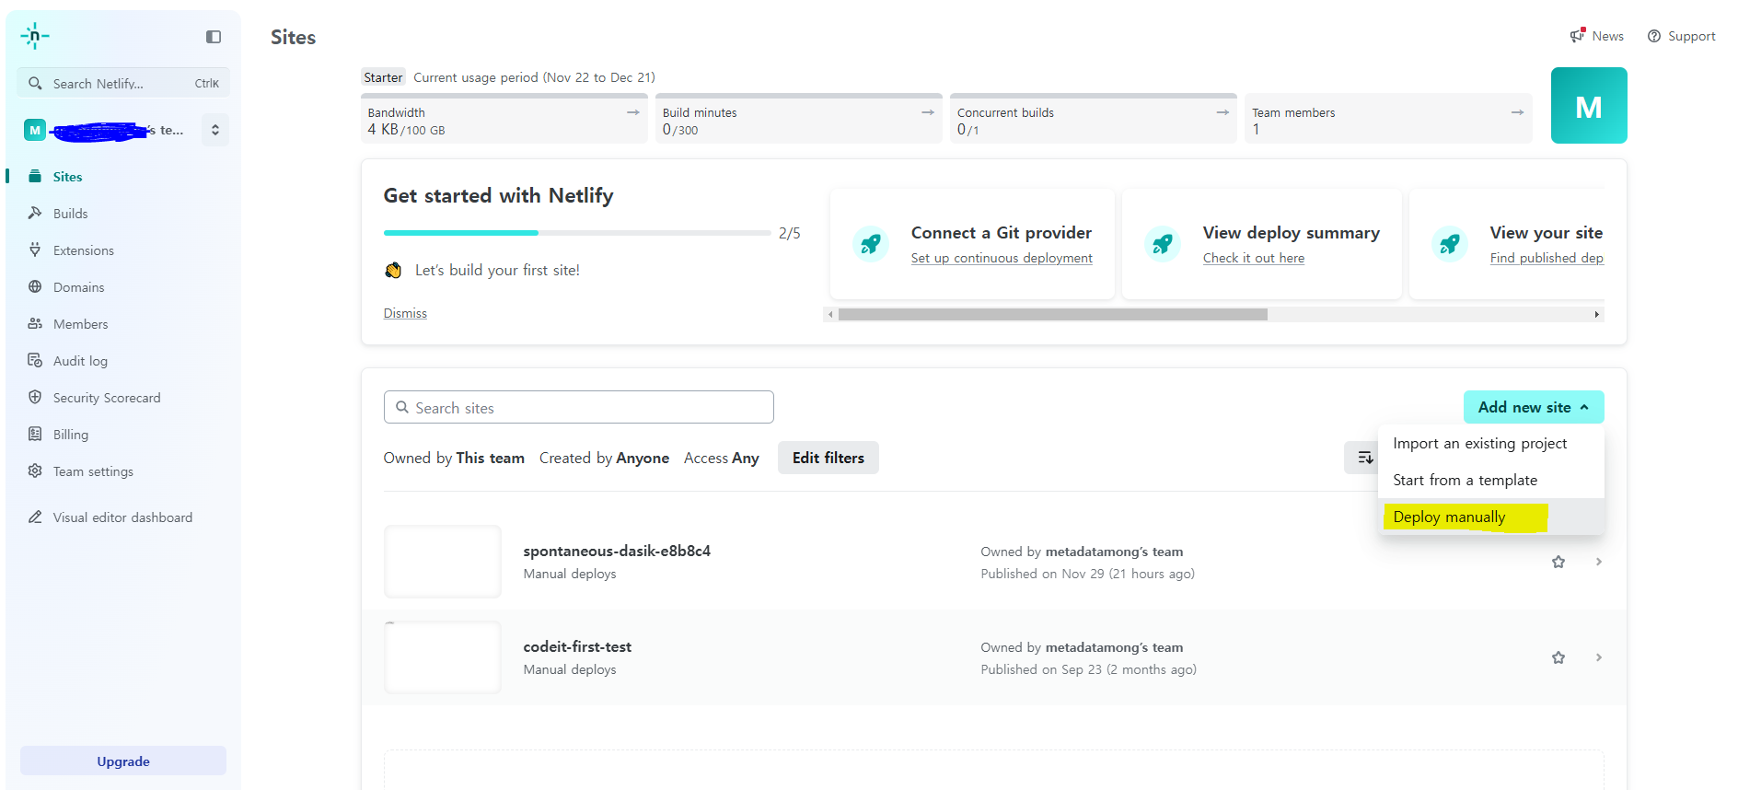This screenshot has width=1738, height=790.
Task: Click the Builds hammer icon
Action: 35,213
